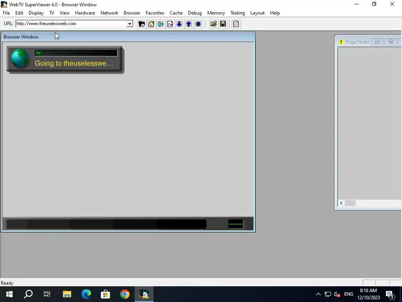Open the Display menu

click(36, 13)
